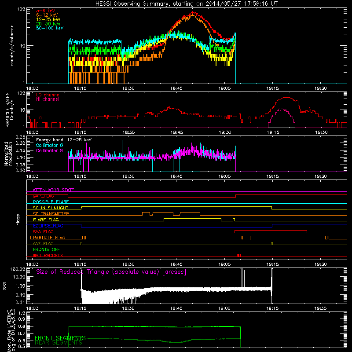Screen dimensions: 352x352
Task: Click the FRONTS OFF flag label
Action: pyautogui.click(x=47, y=249)
